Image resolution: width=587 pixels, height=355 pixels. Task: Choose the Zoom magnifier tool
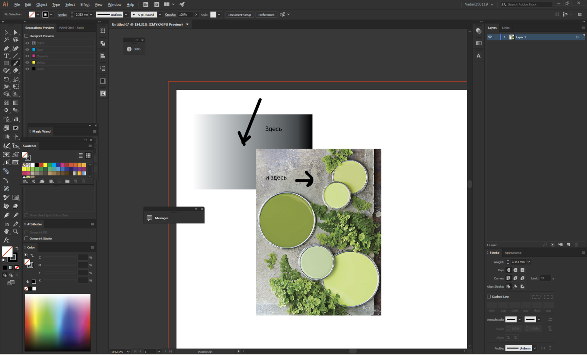[x=16, y=232]
